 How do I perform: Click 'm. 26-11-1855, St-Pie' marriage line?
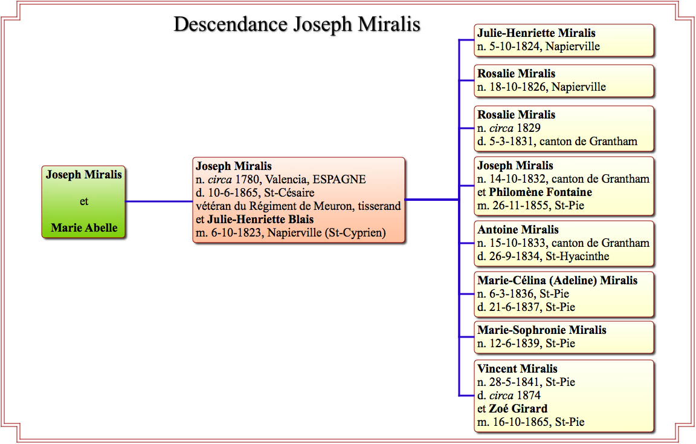(530, 206)
